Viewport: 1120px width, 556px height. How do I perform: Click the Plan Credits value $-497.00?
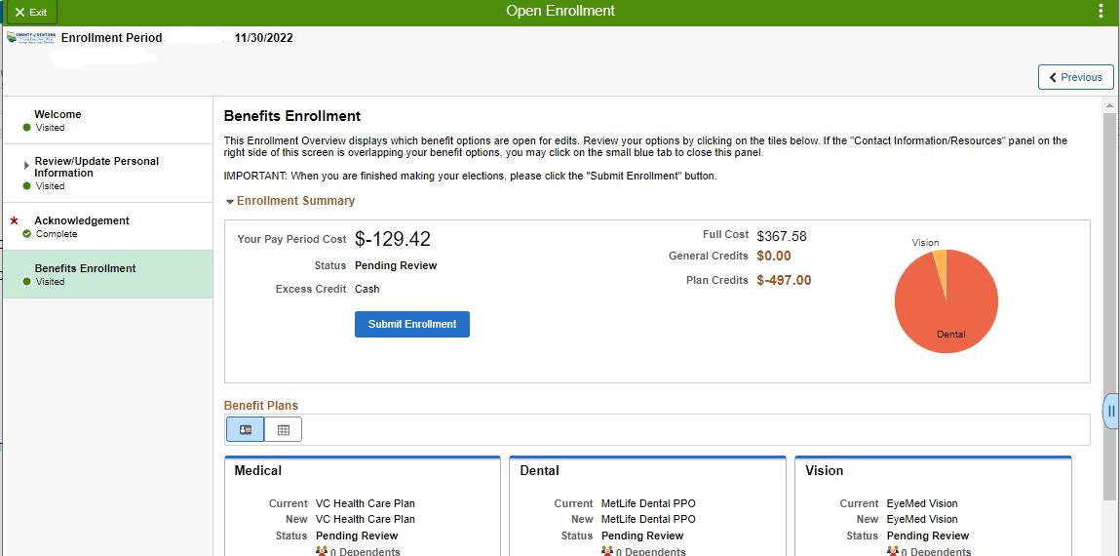(x=785, y=280)
